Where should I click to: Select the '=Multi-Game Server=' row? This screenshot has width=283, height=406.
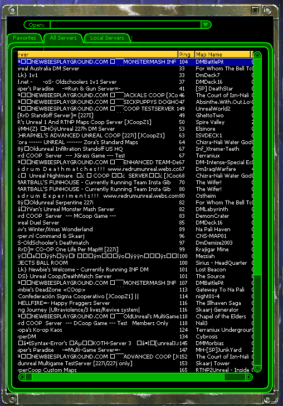point(135,350)
